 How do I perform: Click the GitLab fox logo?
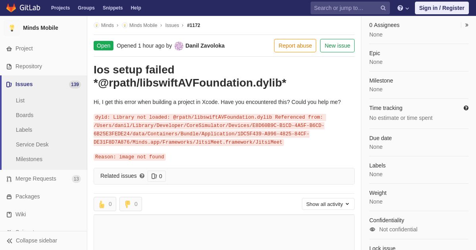(11, 8)
